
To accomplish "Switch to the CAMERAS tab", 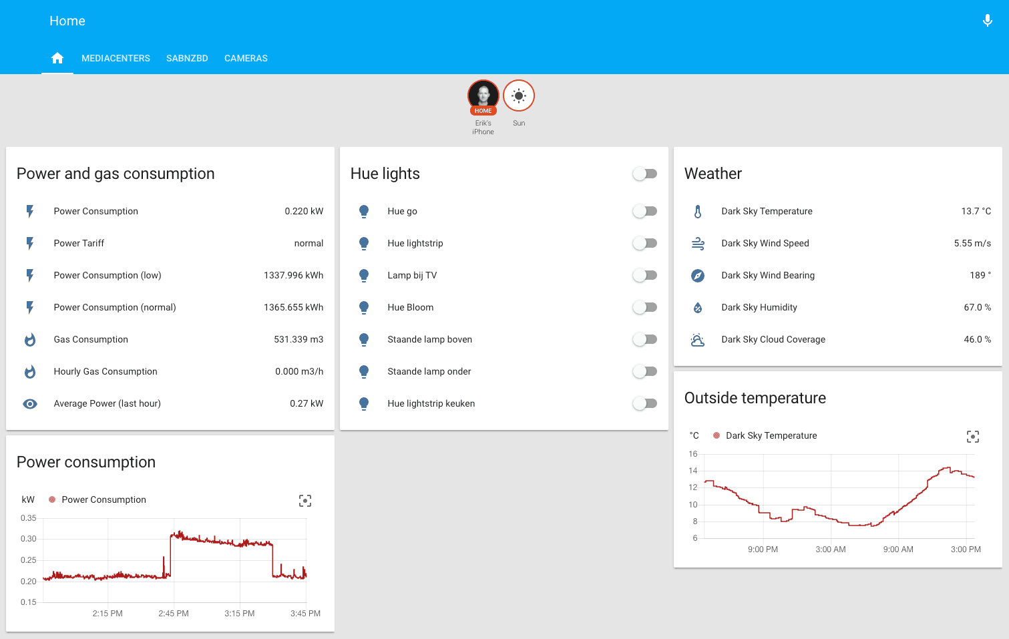I will (x=246, y=58).
